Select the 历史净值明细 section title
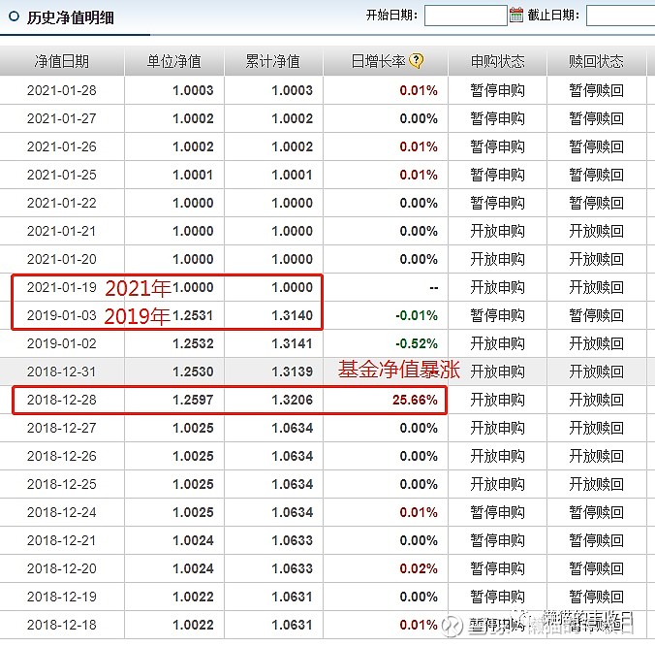The height and width of the screenshot is (646, 655). tap(70, 17)
